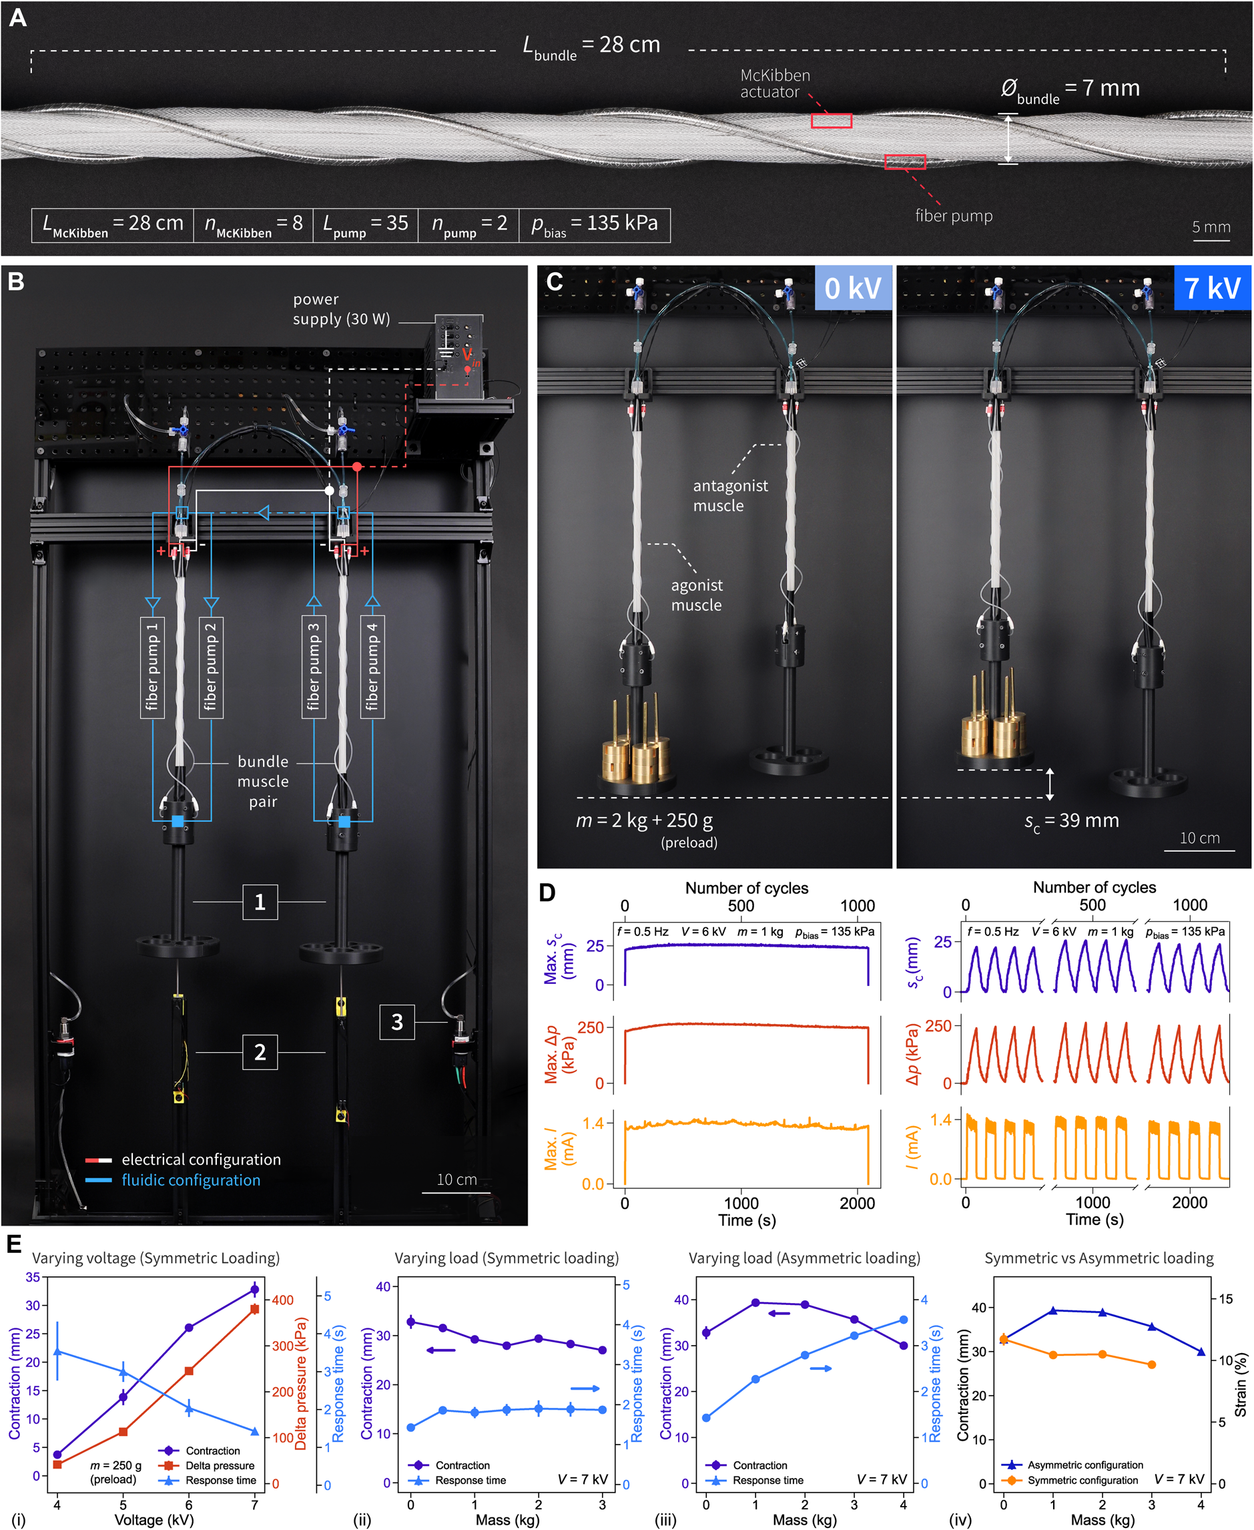Screen dimensions: 1254x1530
Task: Click the fiber pump 1 label
Action: click(152, 667)
